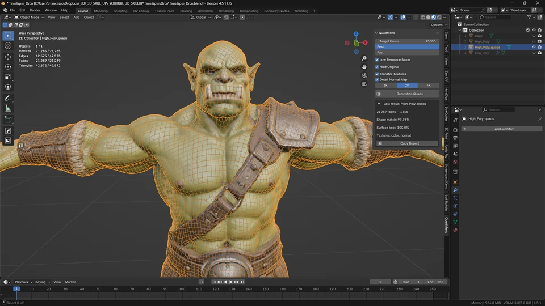
Task: Activate the Transform tool
Action: pos(8,87)
